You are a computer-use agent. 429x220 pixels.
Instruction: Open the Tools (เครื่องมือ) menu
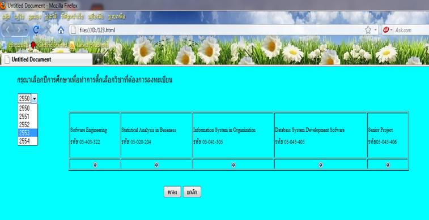tap(96, 17)
